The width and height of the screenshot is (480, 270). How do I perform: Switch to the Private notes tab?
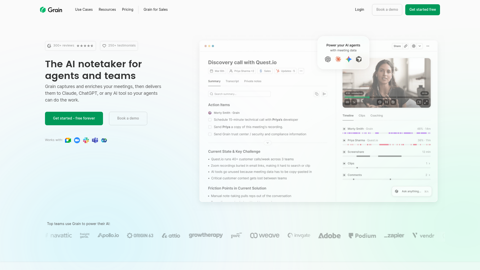(x=253, y=81)
